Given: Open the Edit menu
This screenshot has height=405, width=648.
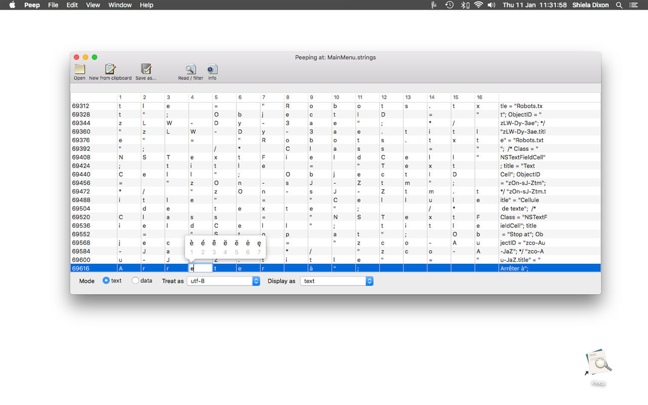Looking at the screenshot, I should tap(72, 5).
